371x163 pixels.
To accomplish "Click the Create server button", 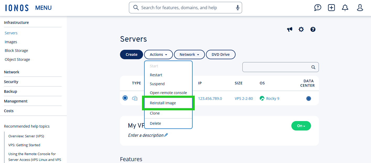I will [x=132, y=55].
